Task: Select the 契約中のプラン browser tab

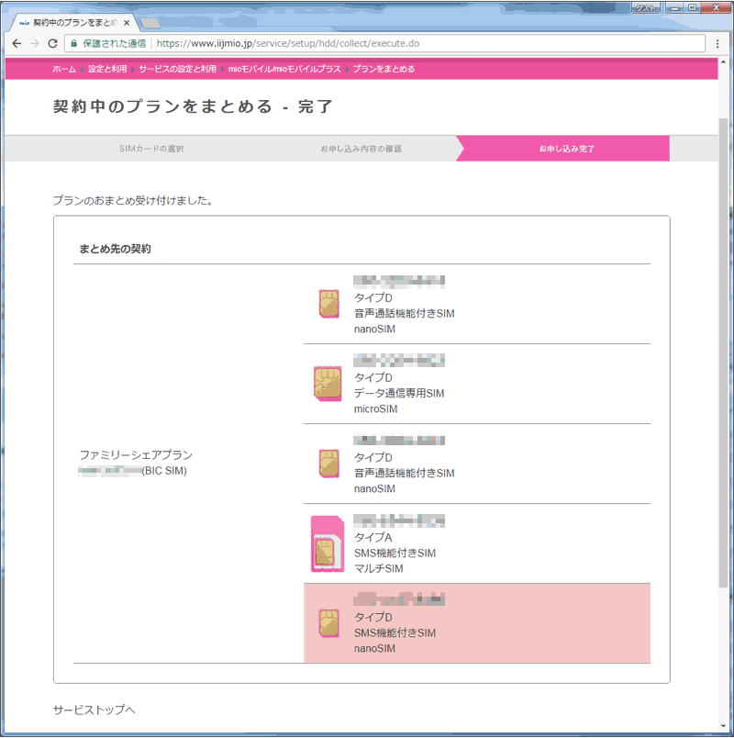Action: click(73, 22)
